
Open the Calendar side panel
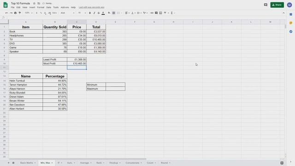coord(291,14)
